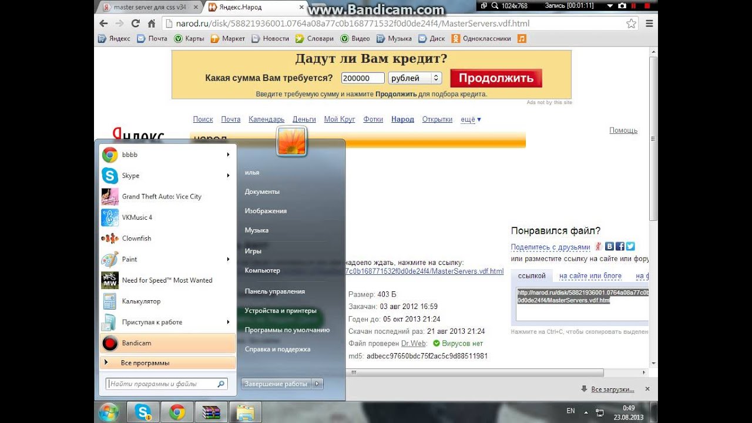Expand Paint submenu arrow
752x423 pixels.
[x=228, y=259]
